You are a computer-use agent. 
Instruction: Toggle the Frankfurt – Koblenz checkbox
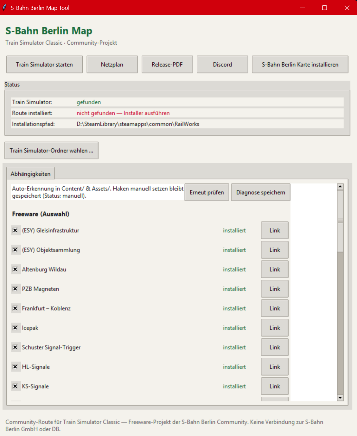15,308
